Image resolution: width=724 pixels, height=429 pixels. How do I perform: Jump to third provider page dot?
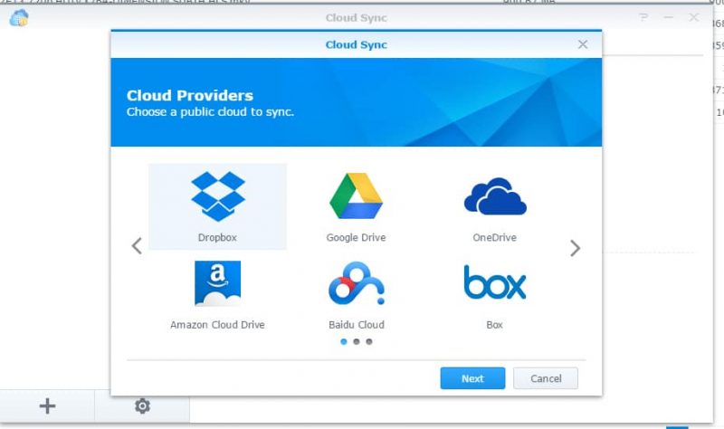tap(369, 342)
